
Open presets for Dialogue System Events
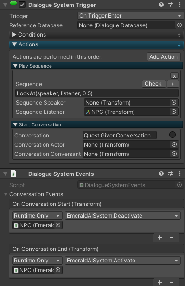[171, 174]
